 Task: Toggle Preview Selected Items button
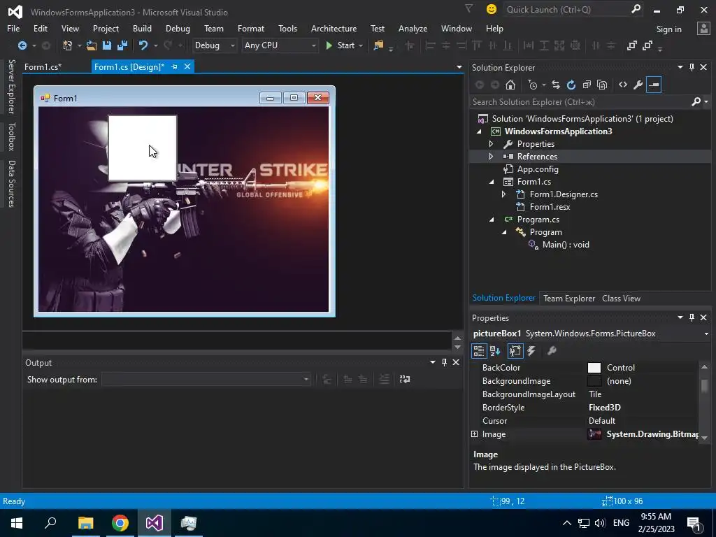654,85
